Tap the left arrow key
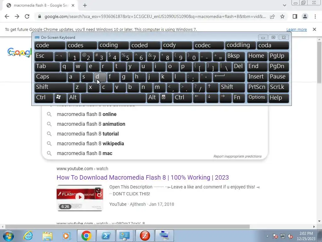This screenshot has width=322, height=242. (x=199, y=98)
